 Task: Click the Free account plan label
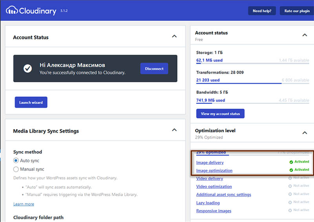coord(199,39)
